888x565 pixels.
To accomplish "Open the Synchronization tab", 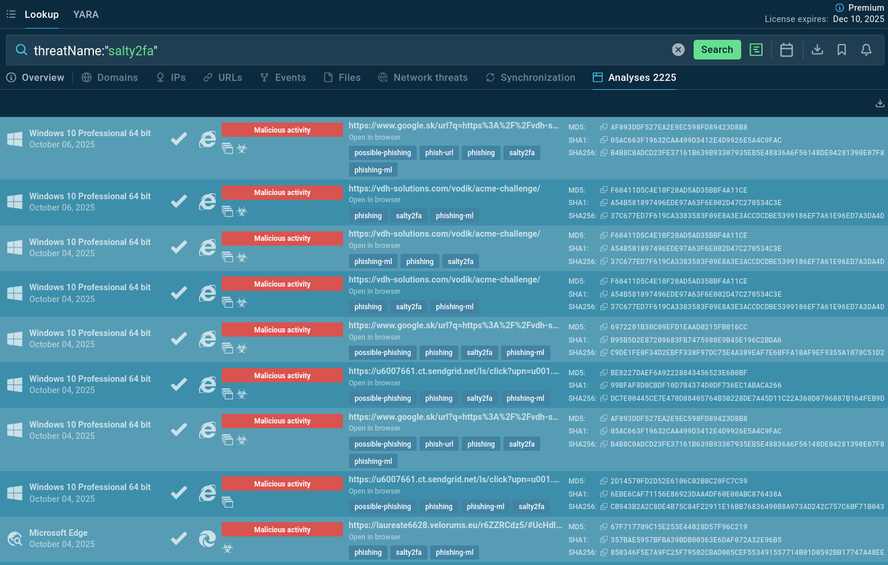I will [530, 78].
